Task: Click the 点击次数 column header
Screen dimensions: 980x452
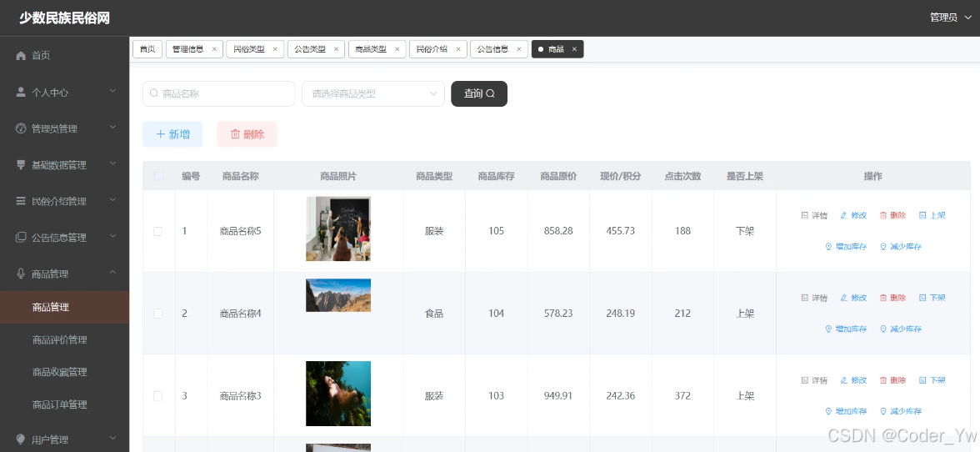Action: (683, 176)
